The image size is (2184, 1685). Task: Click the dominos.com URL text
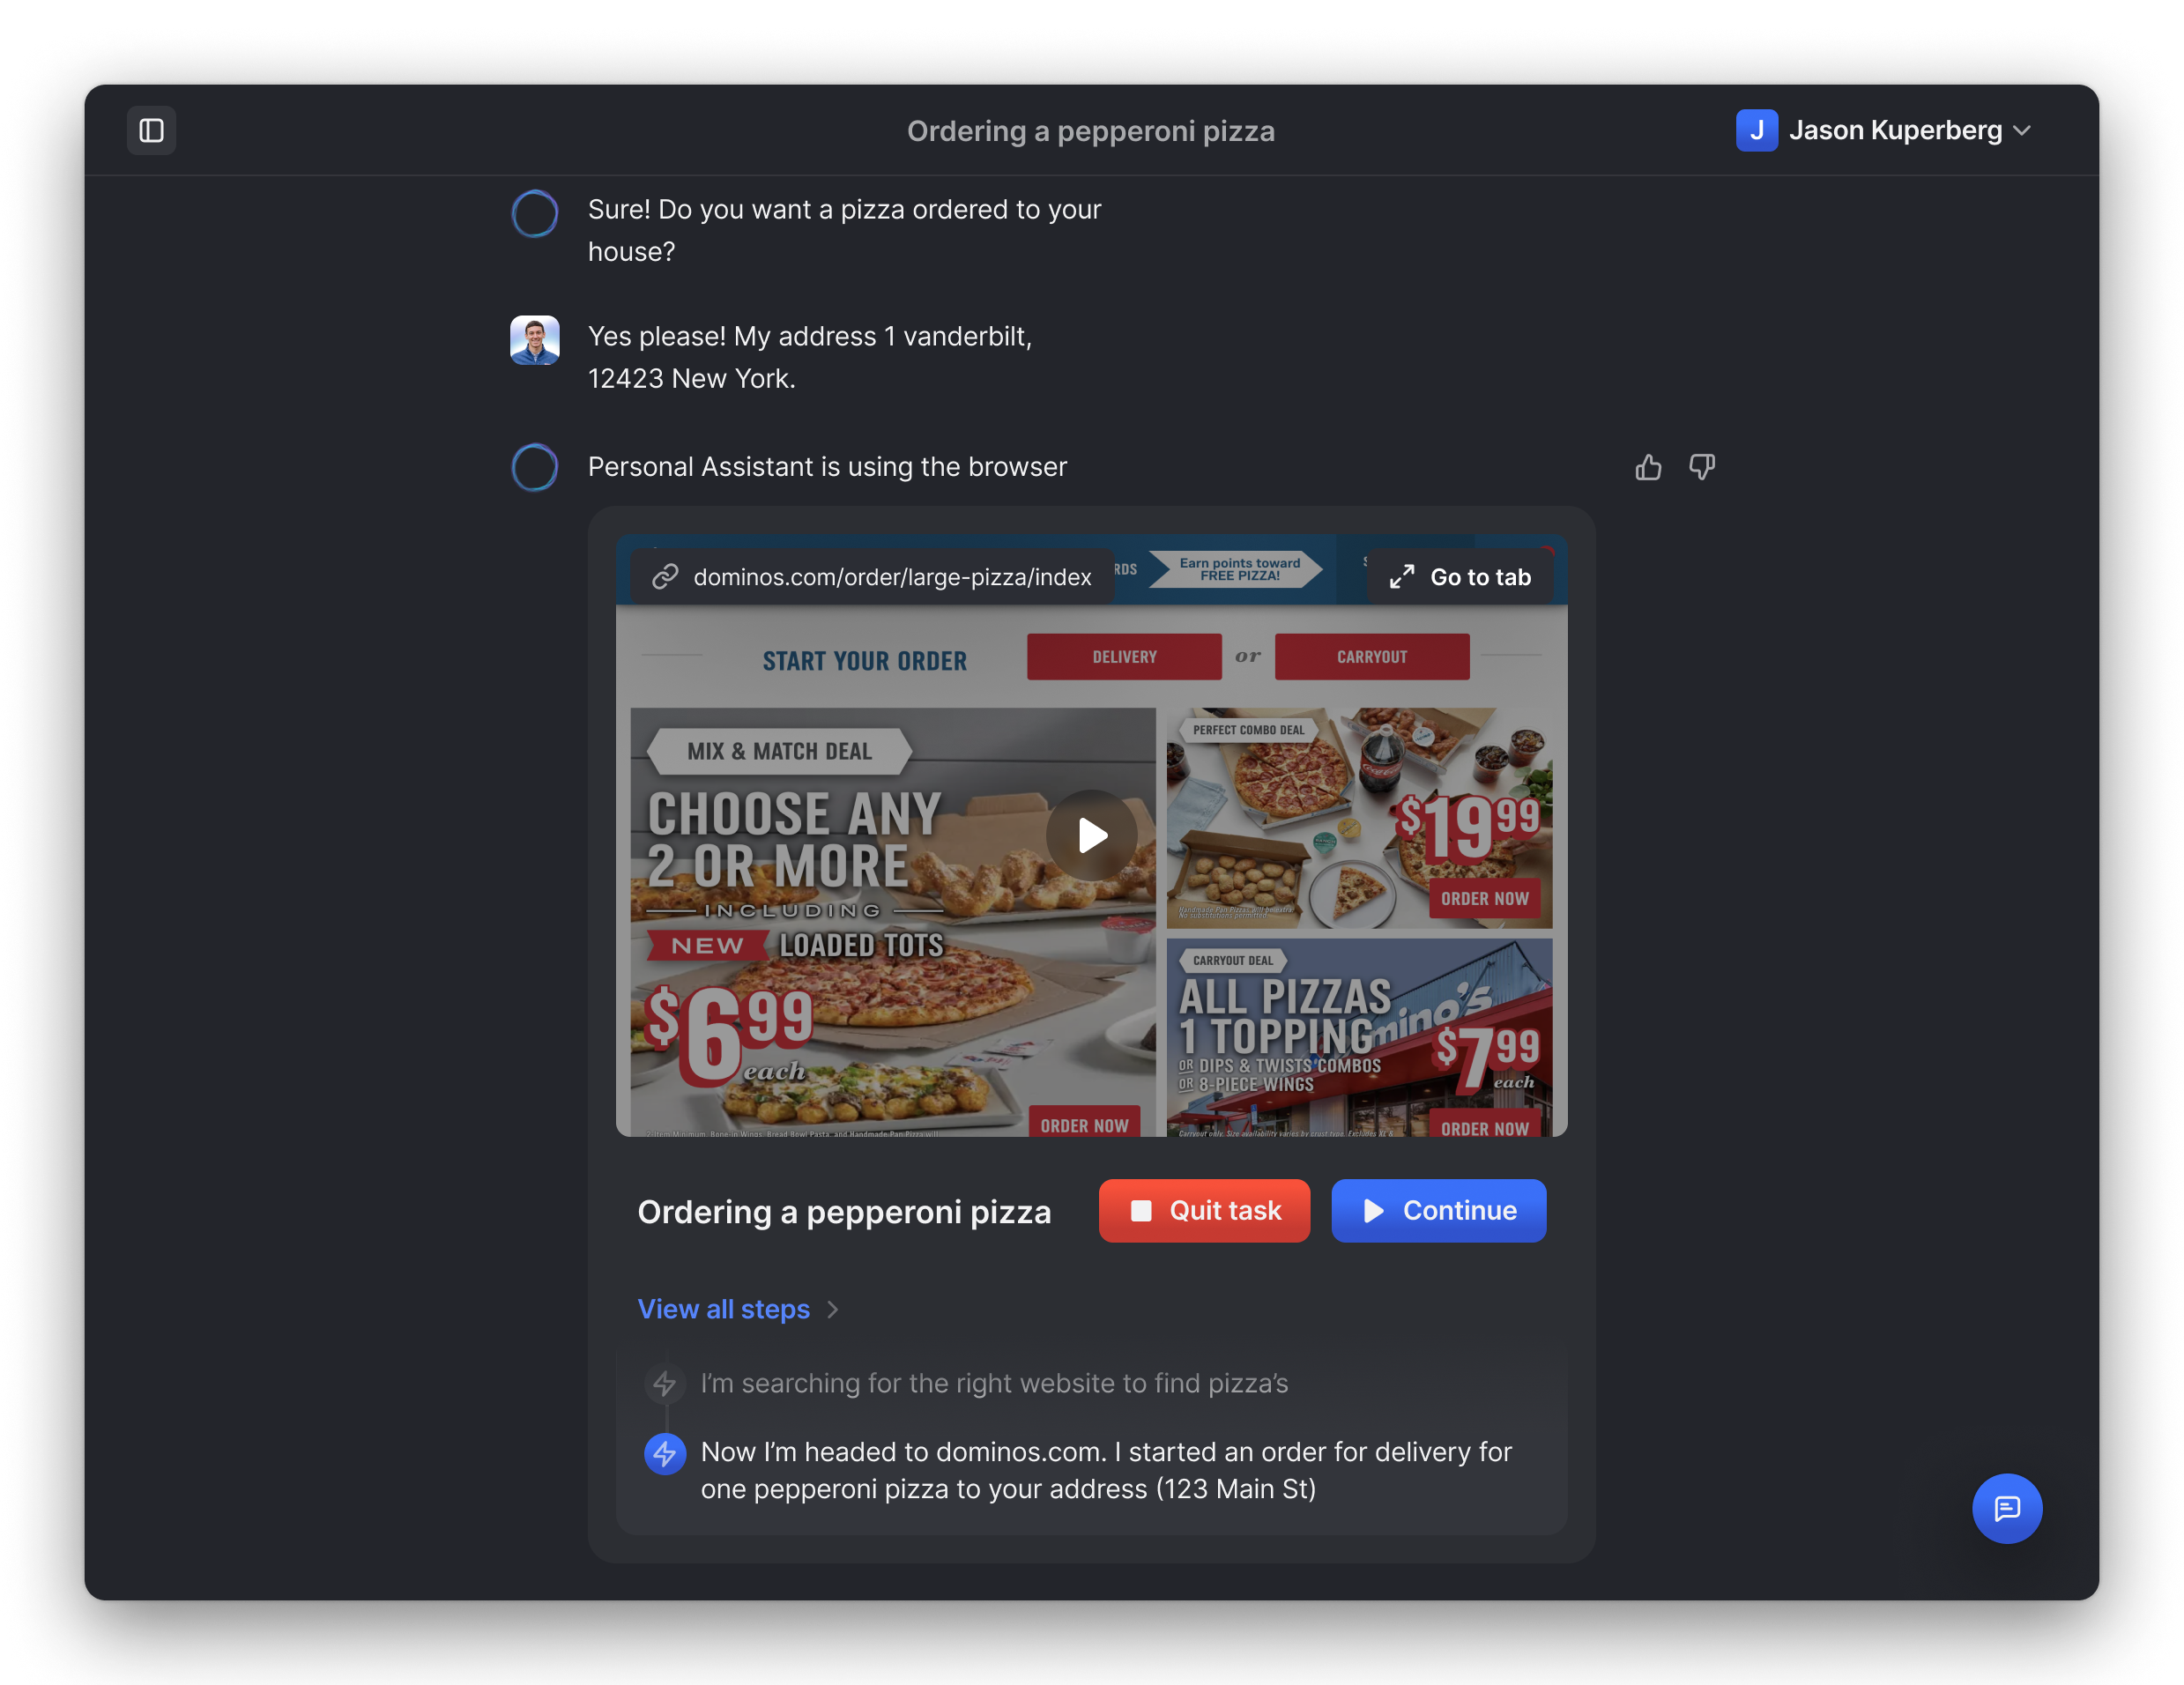click(x=892, y=577)
